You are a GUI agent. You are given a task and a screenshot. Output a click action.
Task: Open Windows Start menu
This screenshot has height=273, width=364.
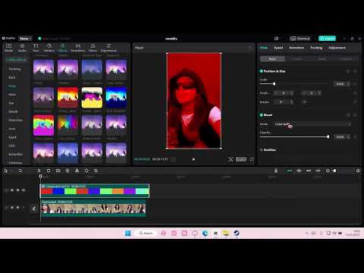128,233
